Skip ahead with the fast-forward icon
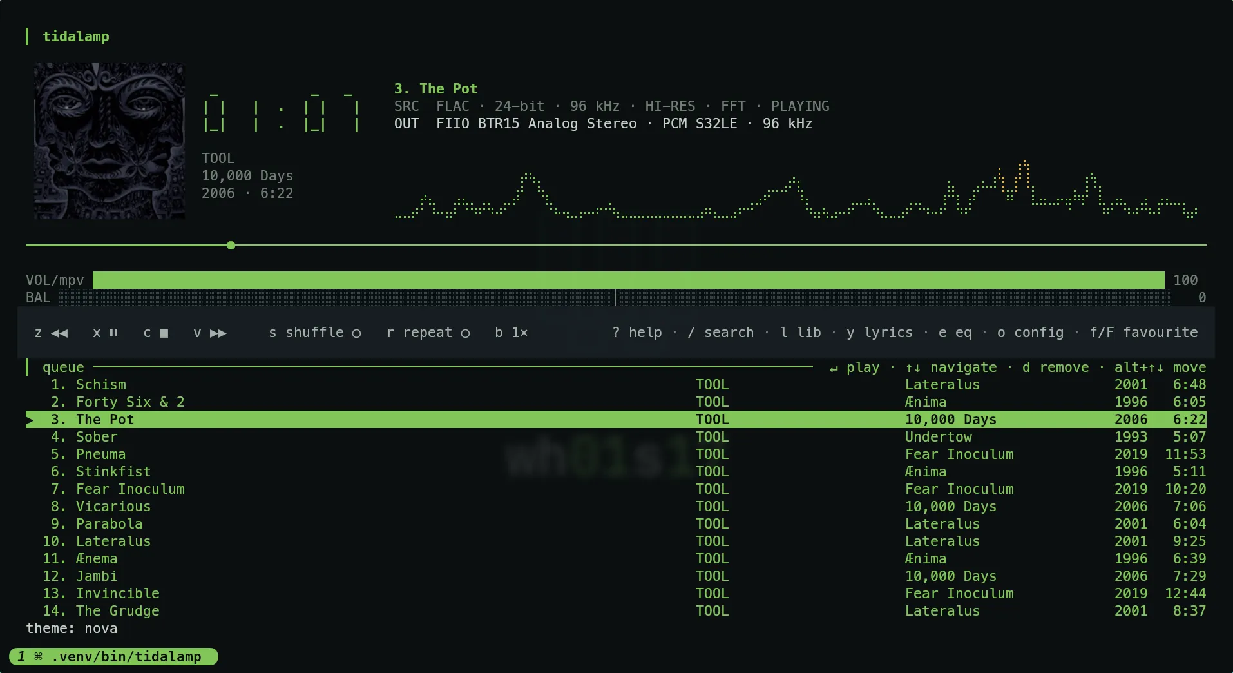The height and width of the screenshot is (673, 1233). tap(218, 333)
